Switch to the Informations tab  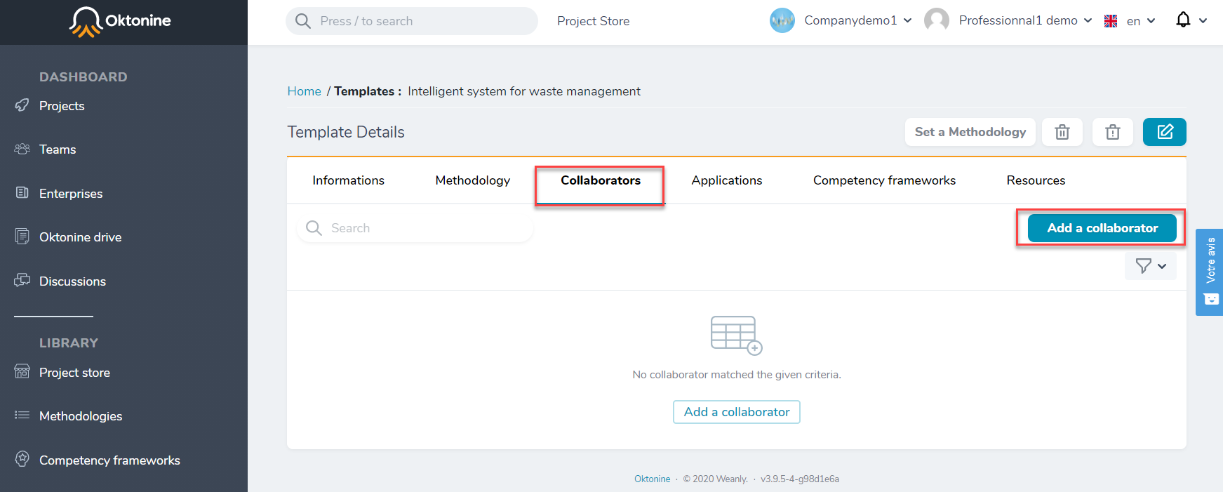point(348,180)
